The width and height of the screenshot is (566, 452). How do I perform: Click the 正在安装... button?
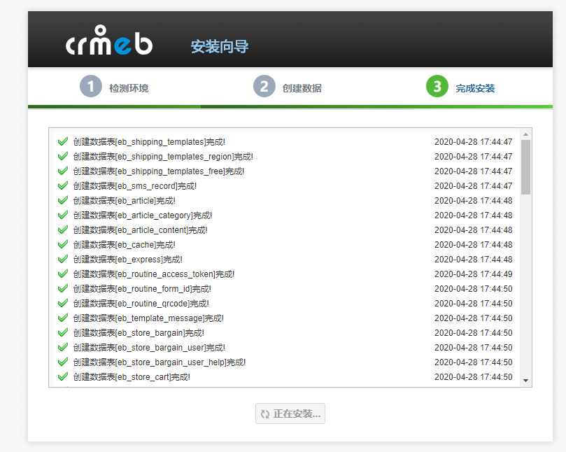290,414
